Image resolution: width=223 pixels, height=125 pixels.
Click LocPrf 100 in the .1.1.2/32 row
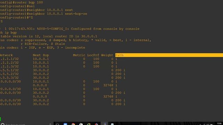[x=96, y=62]
